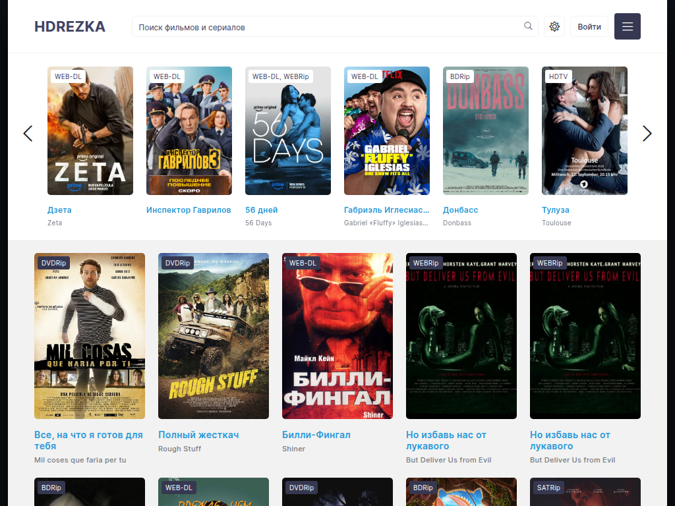Click Габриэль Иглесиас title link
The width and height of the screenshot is (675, 506).
click(x=386, y=210)
